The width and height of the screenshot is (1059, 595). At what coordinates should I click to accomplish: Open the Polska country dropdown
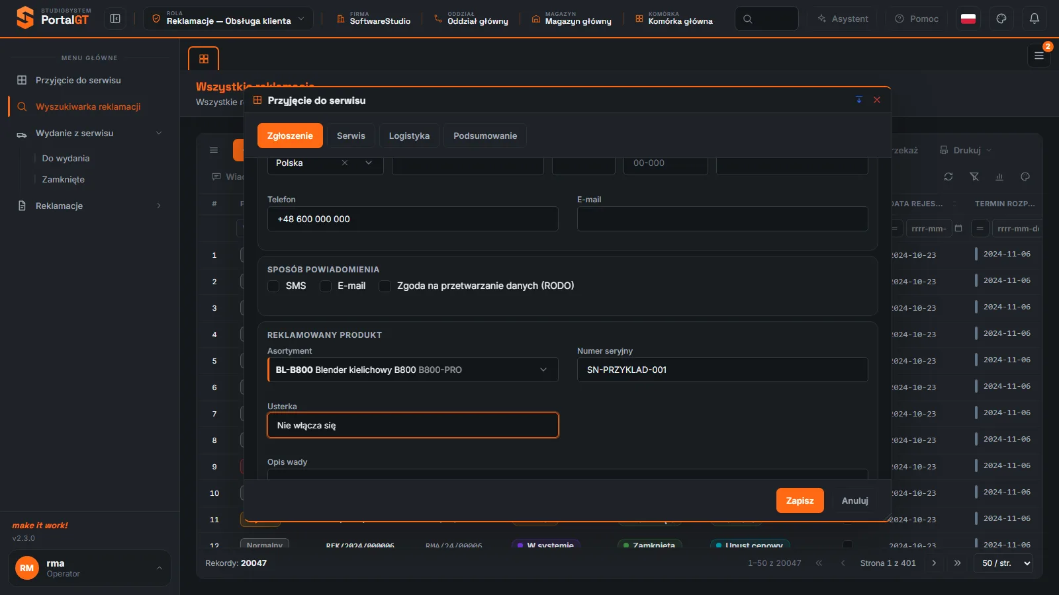pyautogui.click(x=369, y=163)
